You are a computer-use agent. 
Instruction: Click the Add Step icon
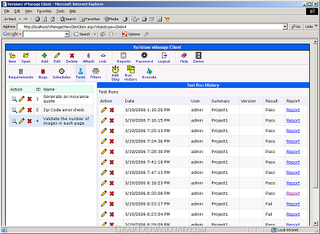115,69
